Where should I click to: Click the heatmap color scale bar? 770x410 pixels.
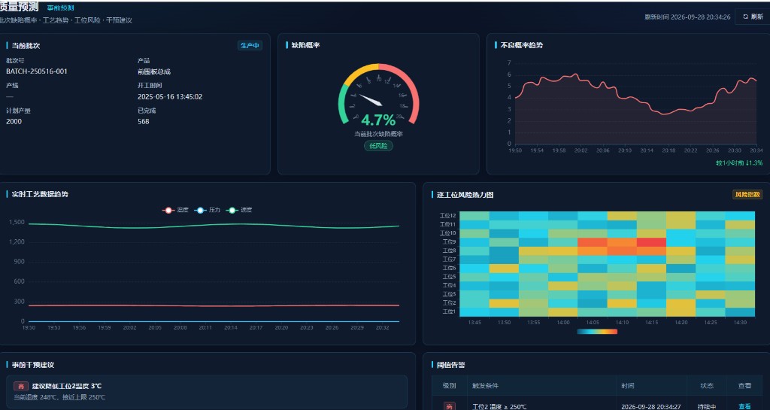coord(597,332)
